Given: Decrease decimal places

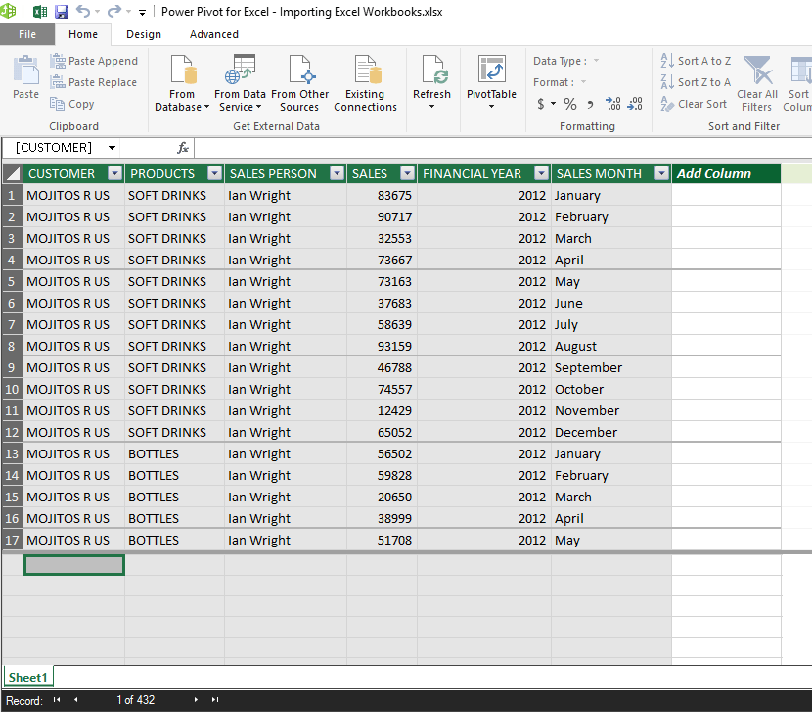Looking at the screenshot, I should tap(635, 104).
